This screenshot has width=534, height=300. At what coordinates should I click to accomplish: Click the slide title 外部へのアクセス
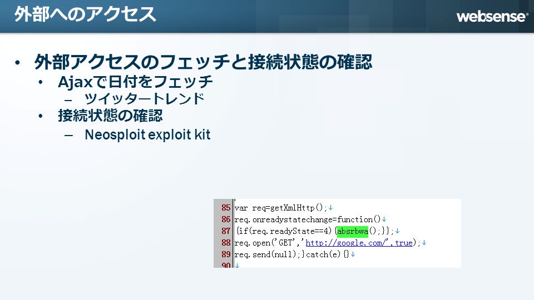tap(85, 14)
